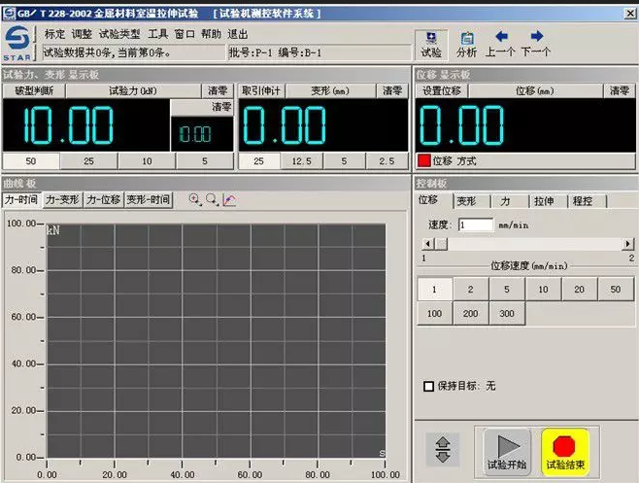The image size is (639, 483).
Task: Start the test with 试验开始 button
Action: [508, 452]
